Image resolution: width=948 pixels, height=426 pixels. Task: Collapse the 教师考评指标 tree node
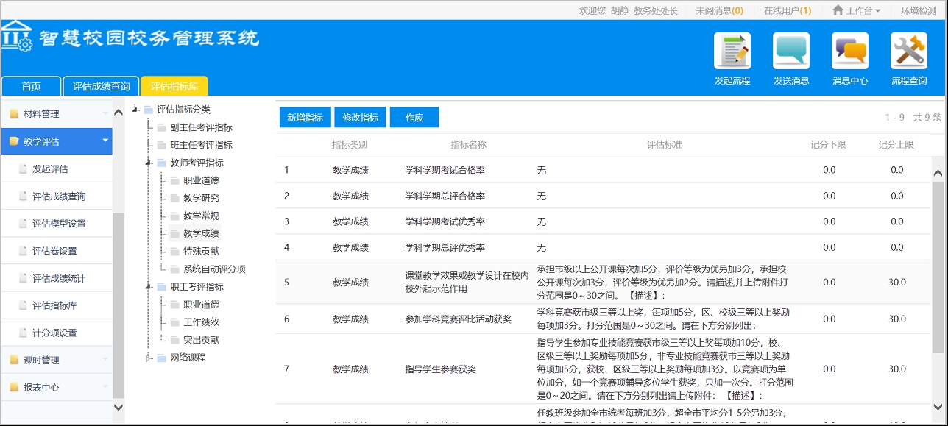point(149,163)
